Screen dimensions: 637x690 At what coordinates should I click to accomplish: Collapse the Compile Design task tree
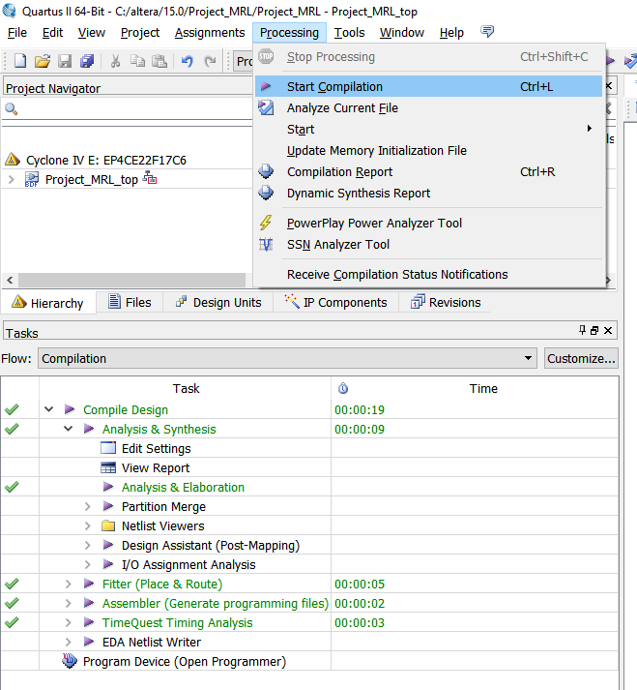pos(48,409)
